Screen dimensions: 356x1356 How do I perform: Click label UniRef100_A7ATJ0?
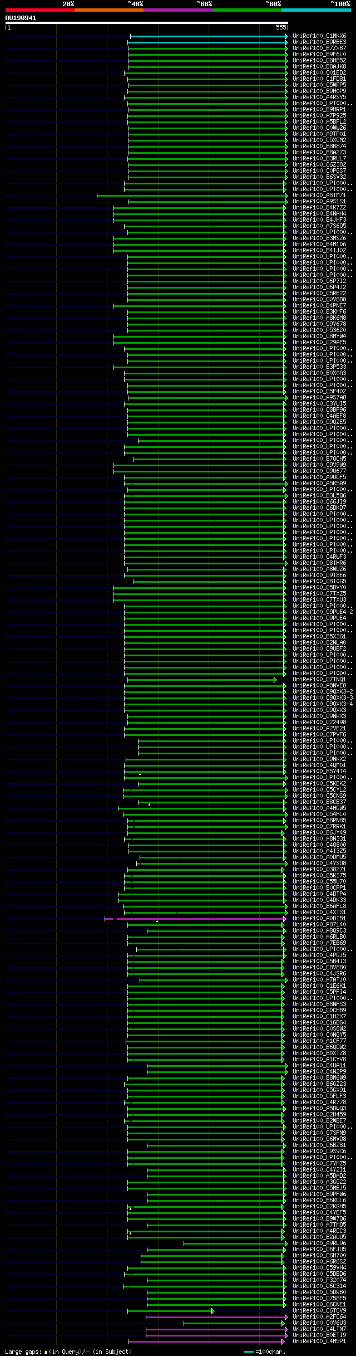coord(319,980)
